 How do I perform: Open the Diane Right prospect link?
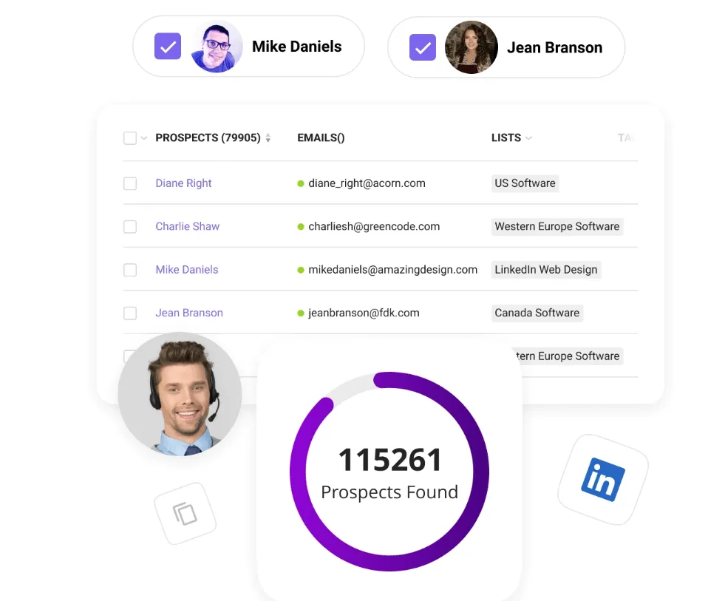pyautogui.click(x=183, y=183)
